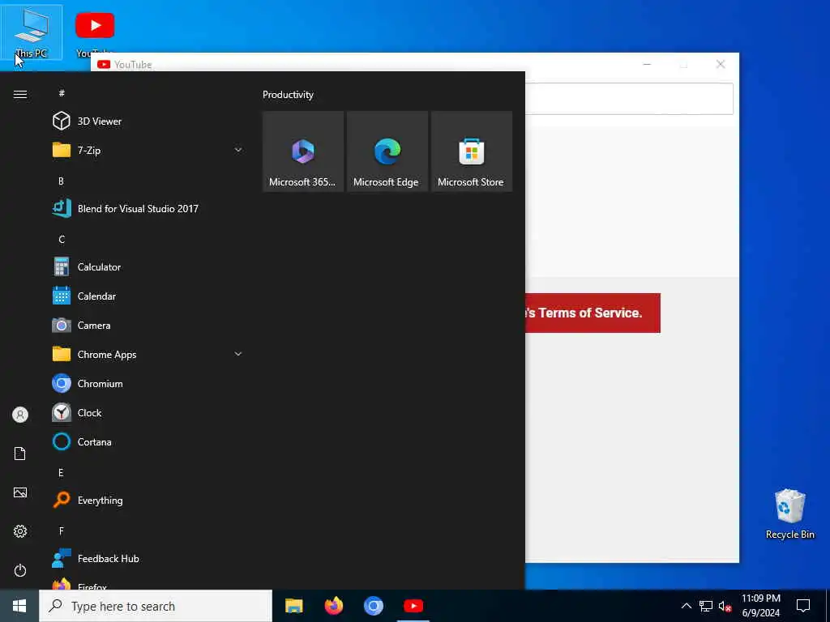Screen dimensions: 830x622
Task: Launch Chromium from the Start menu list
Action: [148, 383]
